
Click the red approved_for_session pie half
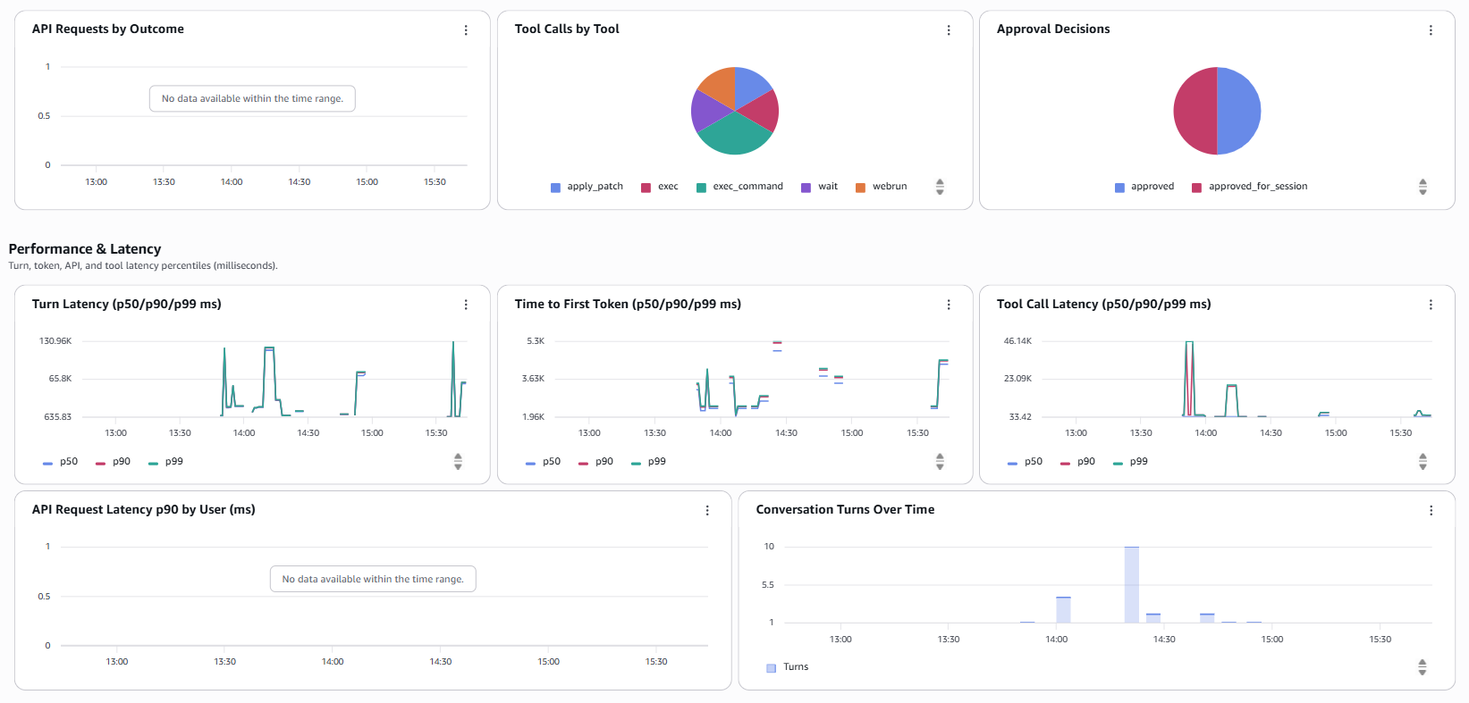click(x=1195, y=111)
